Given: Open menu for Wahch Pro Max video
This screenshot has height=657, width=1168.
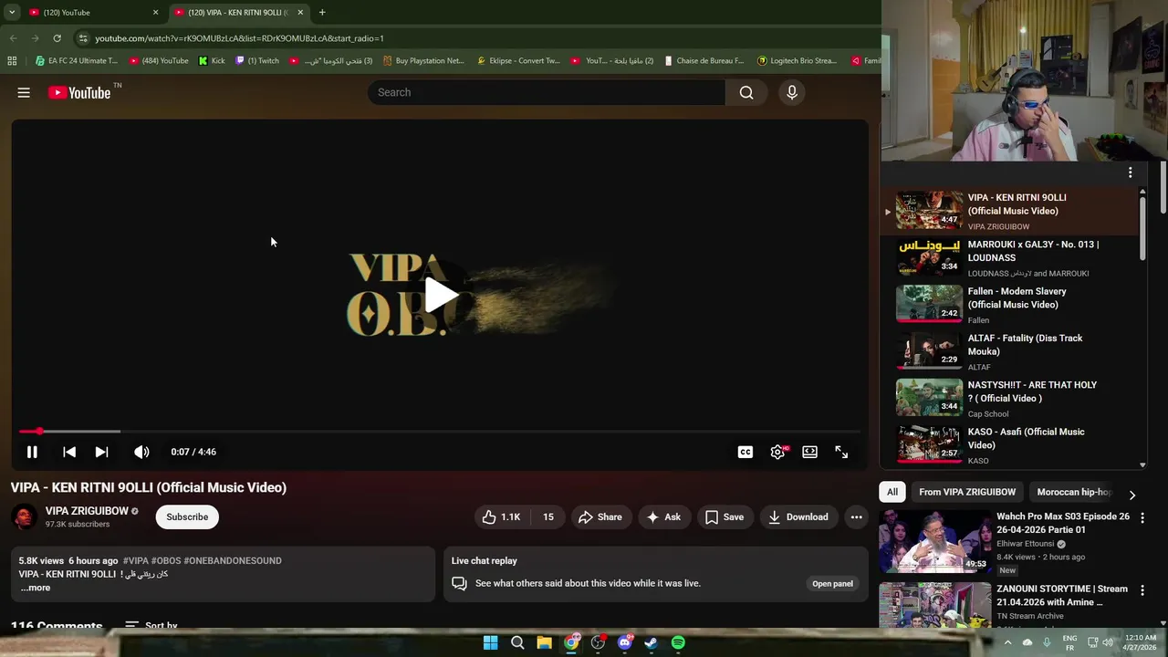Looking at the screenshot, I should [x=1142, y=517].
